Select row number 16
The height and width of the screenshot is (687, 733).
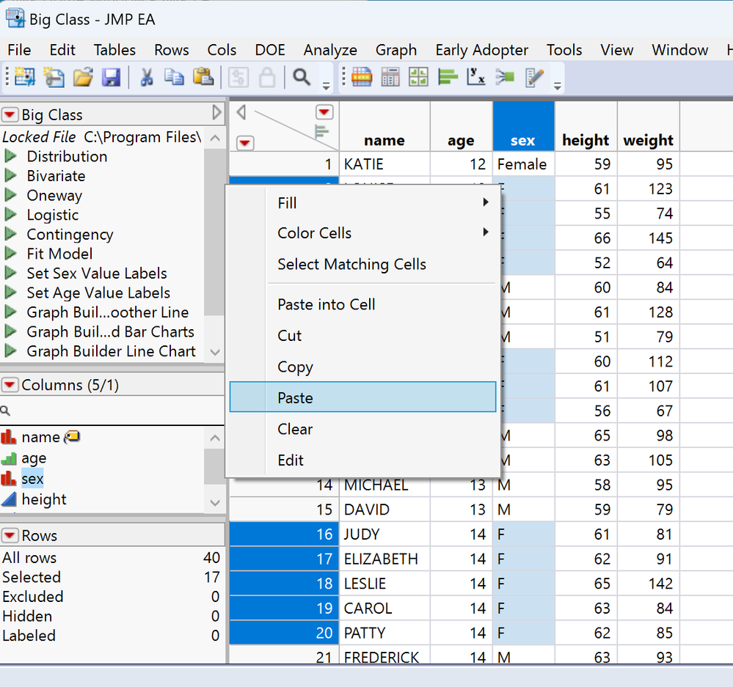[x=284, y=534]
